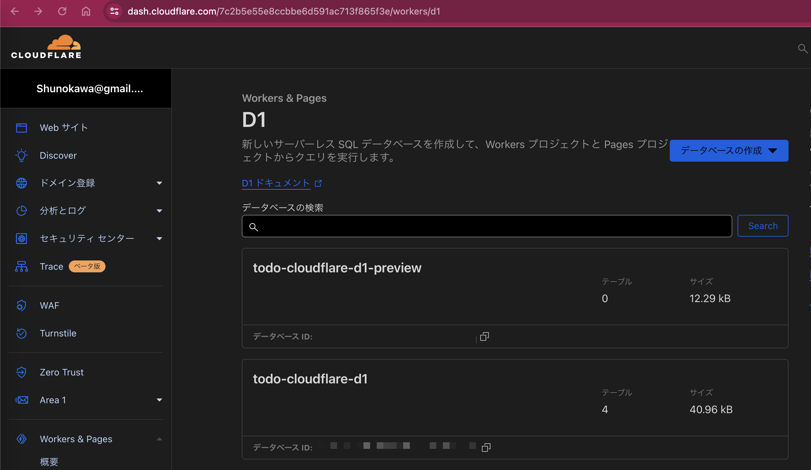Image resolution: width=811 pixels, height=470 pixels.
Task: Expand the 分析とログ section
Action: pyautogui.click(x=160, y=211)
